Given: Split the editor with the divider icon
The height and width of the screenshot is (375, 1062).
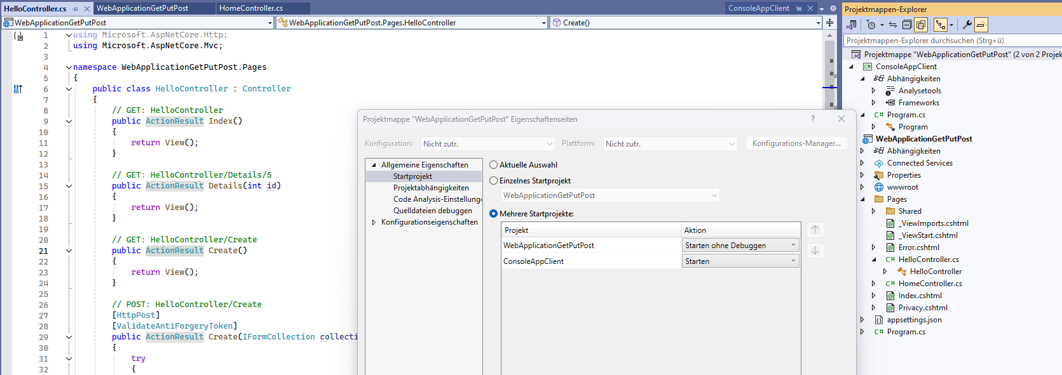Looking at the screenshot, I should coord(829,22).
